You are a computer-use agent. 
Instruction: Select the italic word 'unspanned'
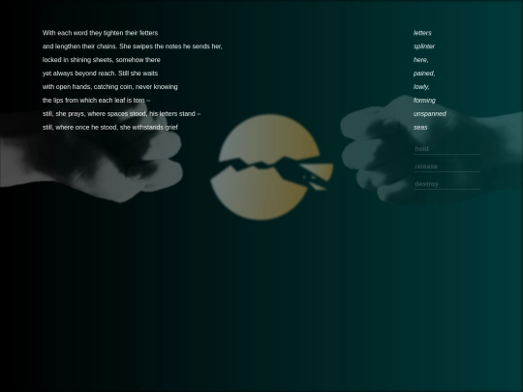[x=430, y=114]
